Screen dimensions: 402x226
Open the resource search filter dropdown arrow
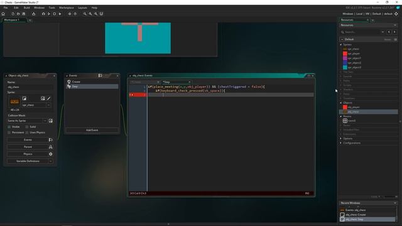coord(383,32)
